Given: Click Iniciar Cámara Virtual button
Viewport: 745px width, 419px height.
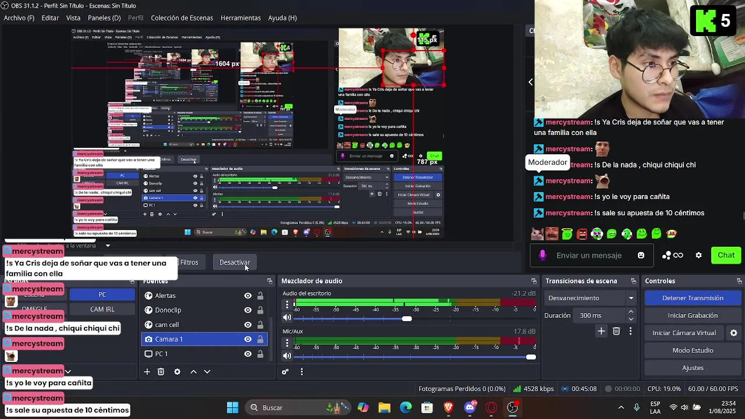Looking at the screenshot, I should click(684, 333).
